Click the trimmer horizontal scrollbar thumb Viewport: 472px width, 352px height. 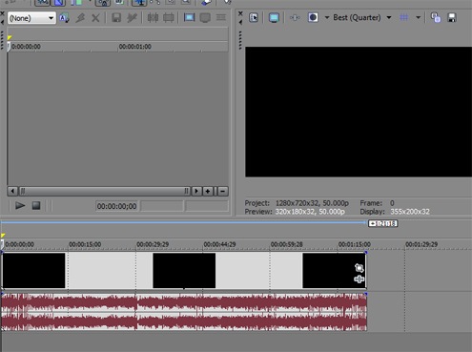click(x=104, y=191)
